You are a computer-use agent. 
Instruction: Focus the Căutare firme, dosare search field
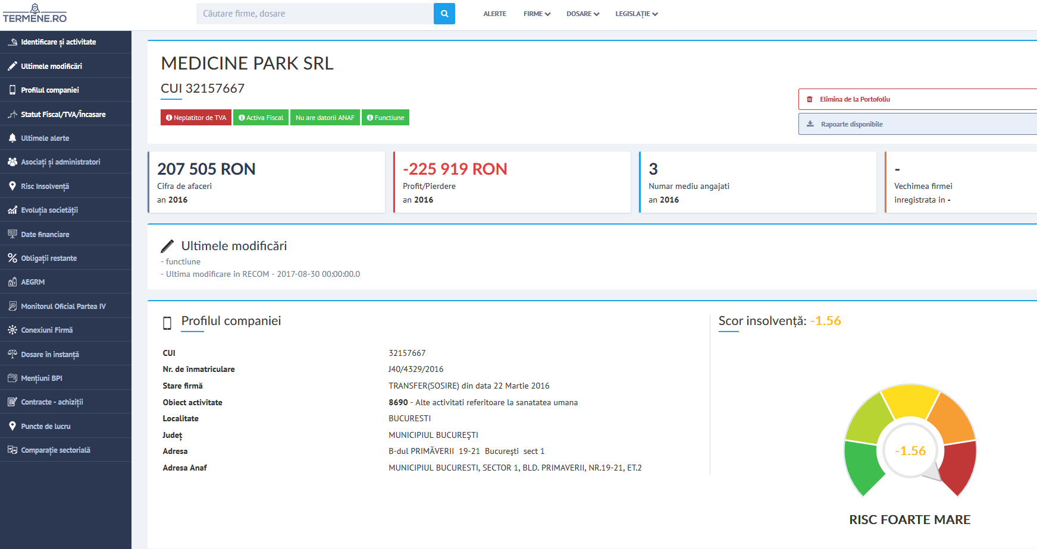tap(315, 14)
